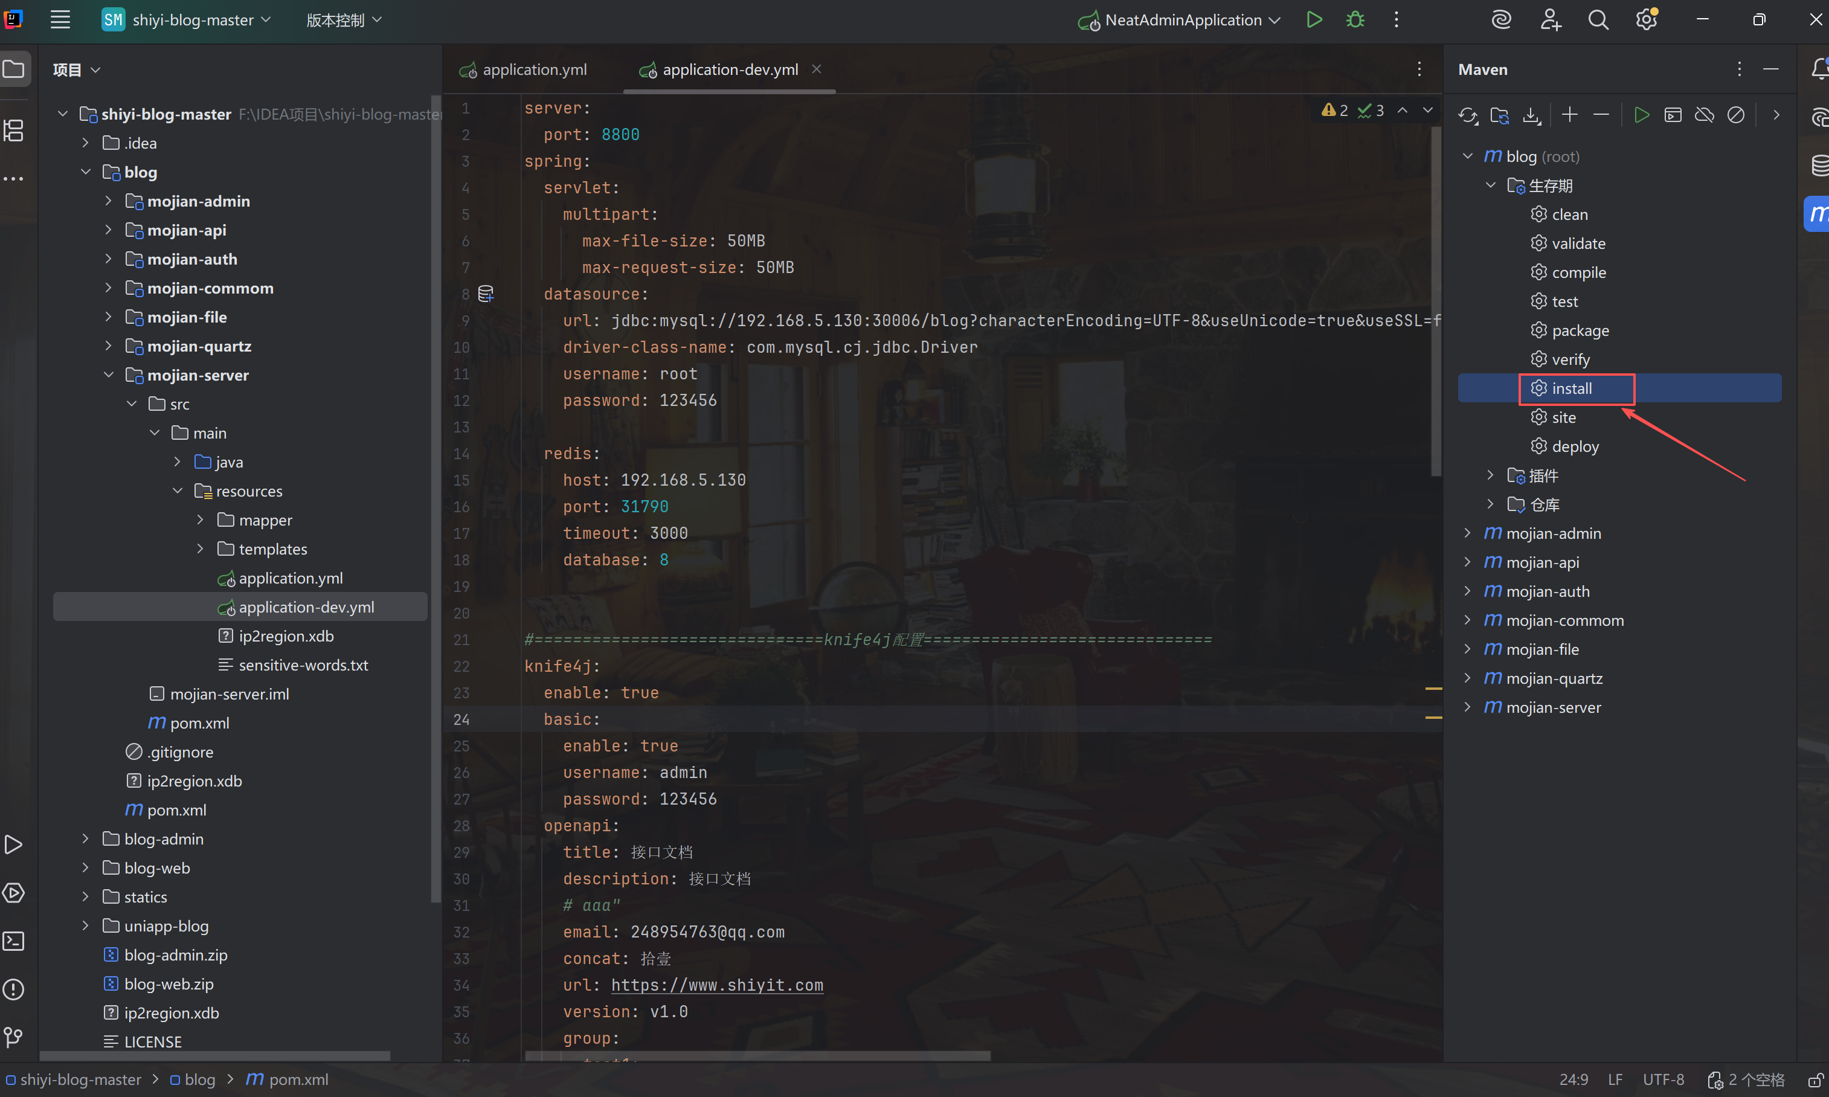Open the Git tool window icon in the left sidebar
Viewport: 1829px width, 1097px height.
(x=14, y=1037)
